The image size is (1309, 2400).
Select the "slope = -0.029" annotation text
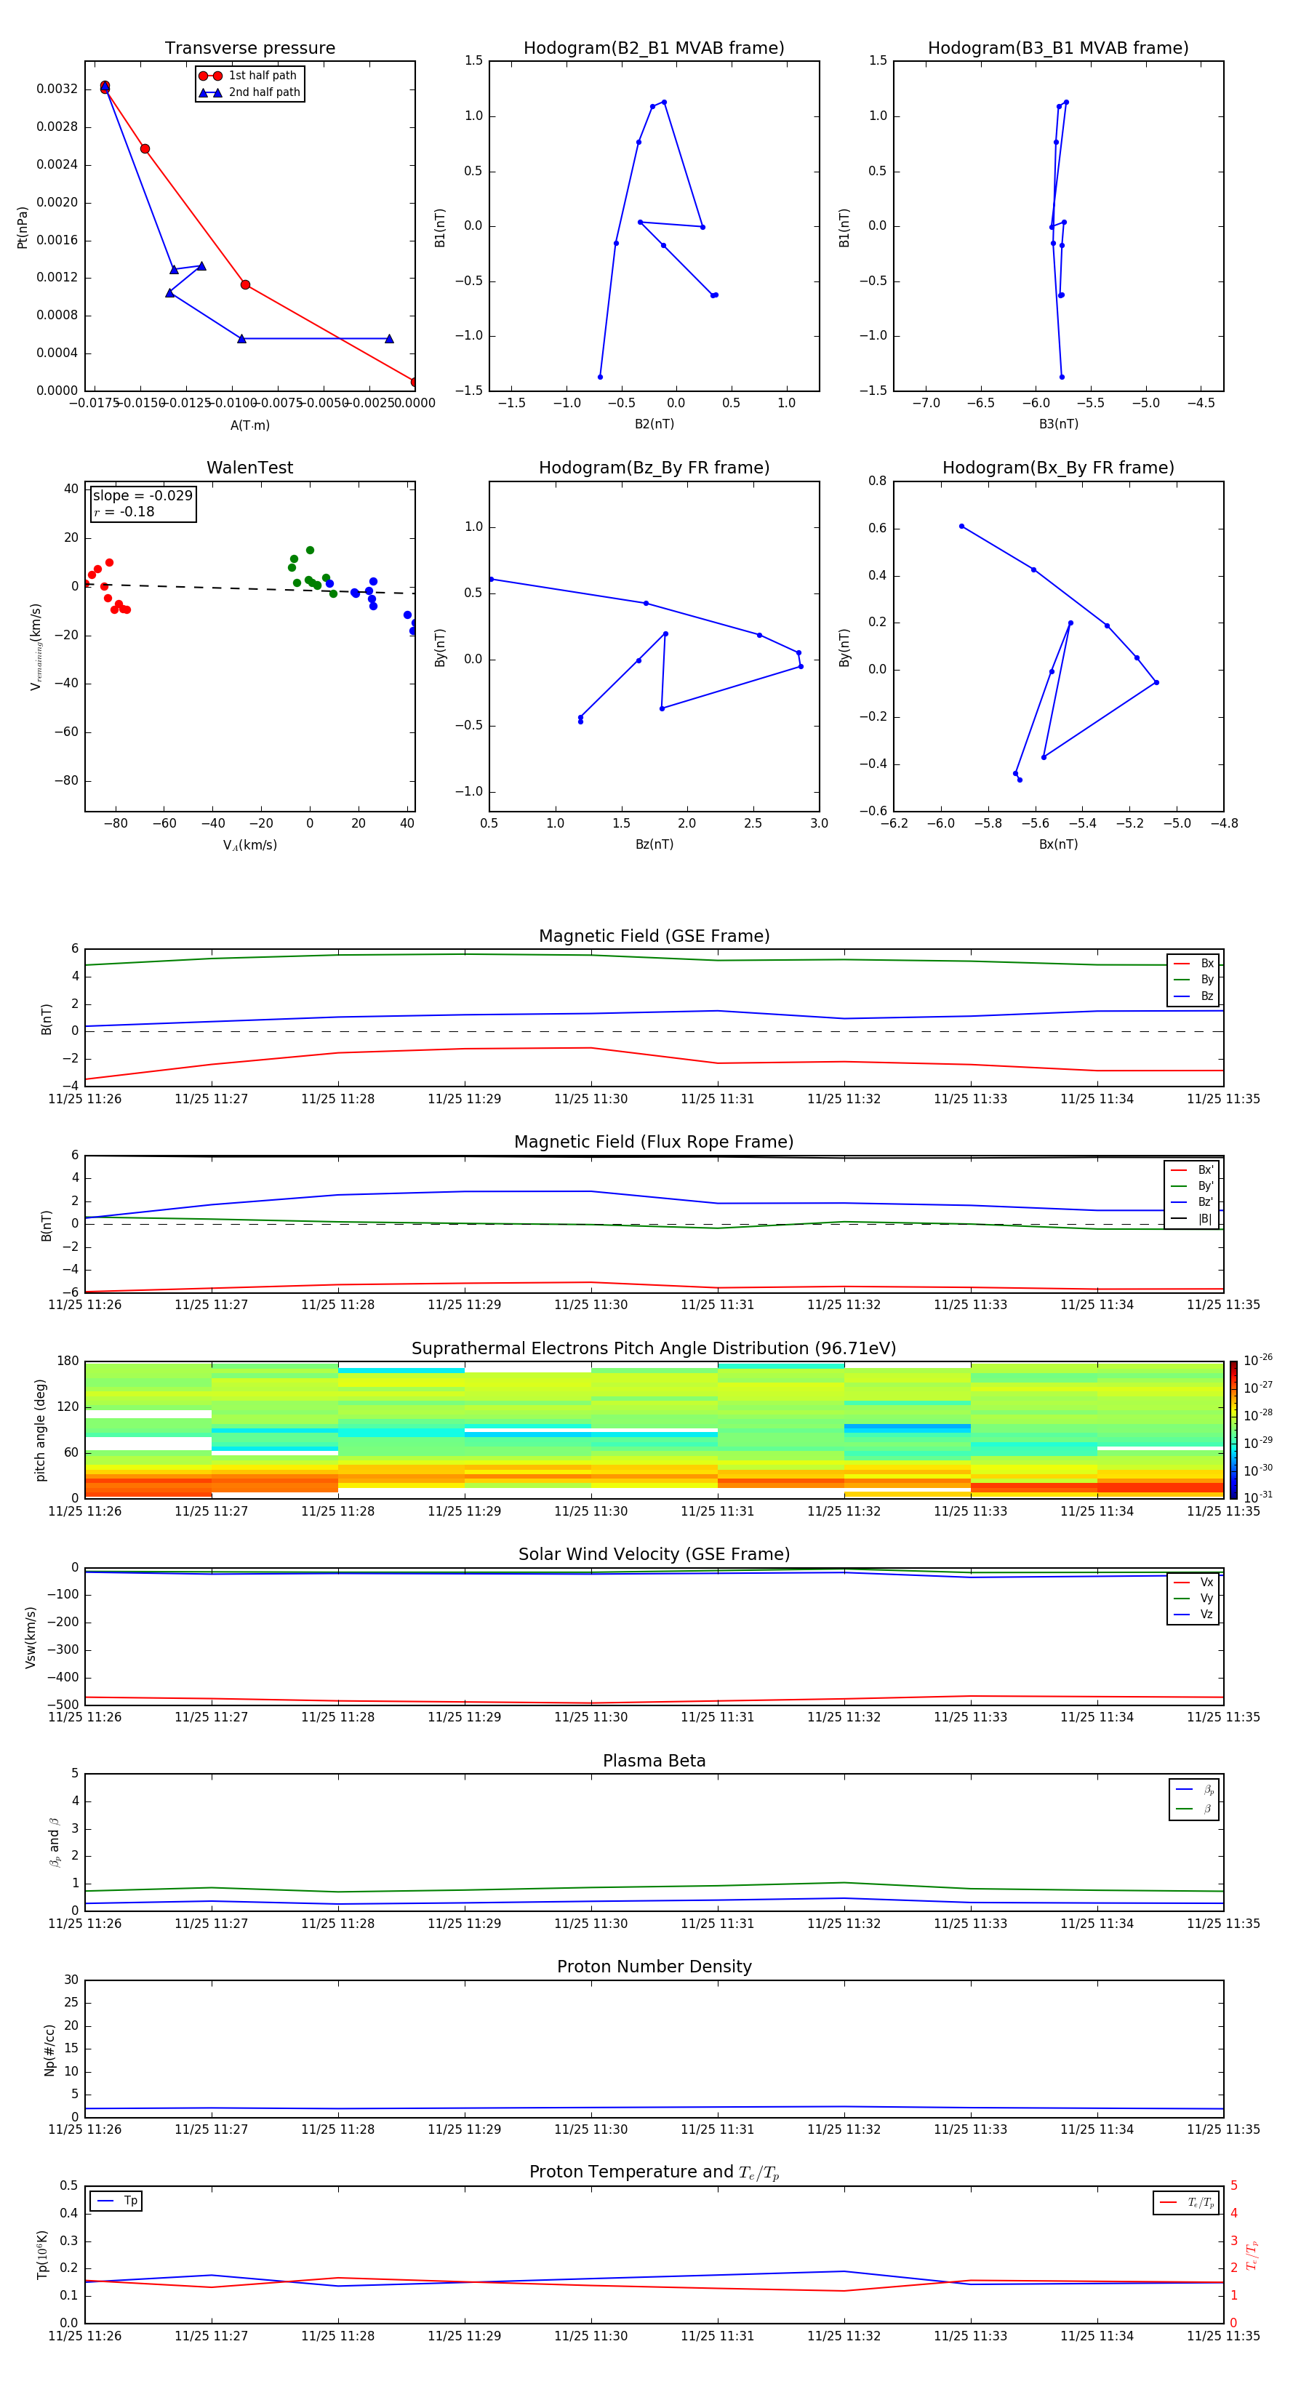click(143, 496)
